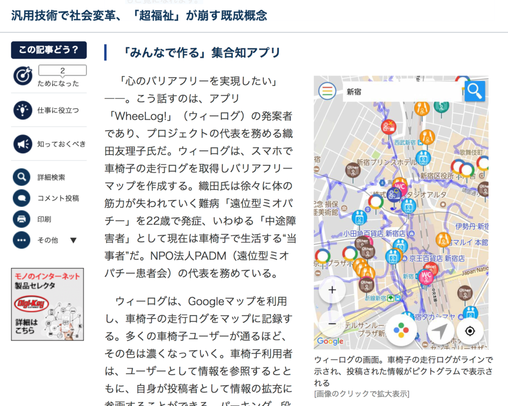Click the Google logo on the map
508x406 pixels.
[330, 341]
